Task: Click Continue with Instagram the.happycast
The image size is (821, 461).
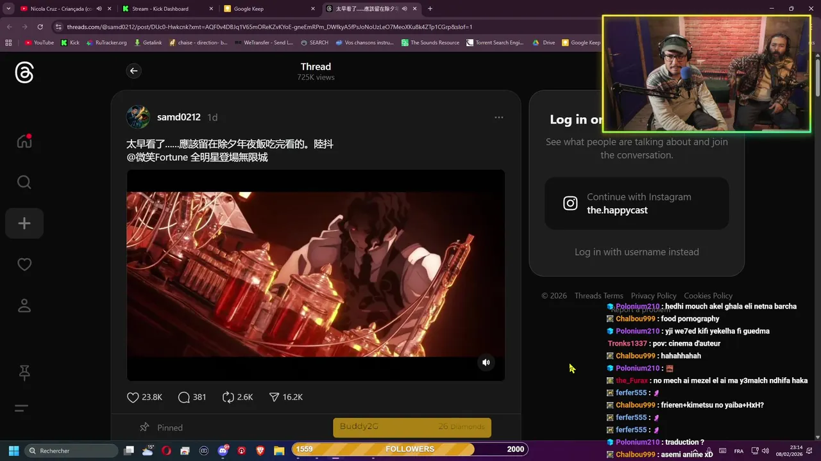Action: 636,203
